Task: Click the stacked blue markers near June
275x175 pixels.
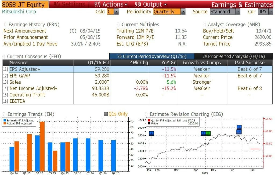Action: 239,129
